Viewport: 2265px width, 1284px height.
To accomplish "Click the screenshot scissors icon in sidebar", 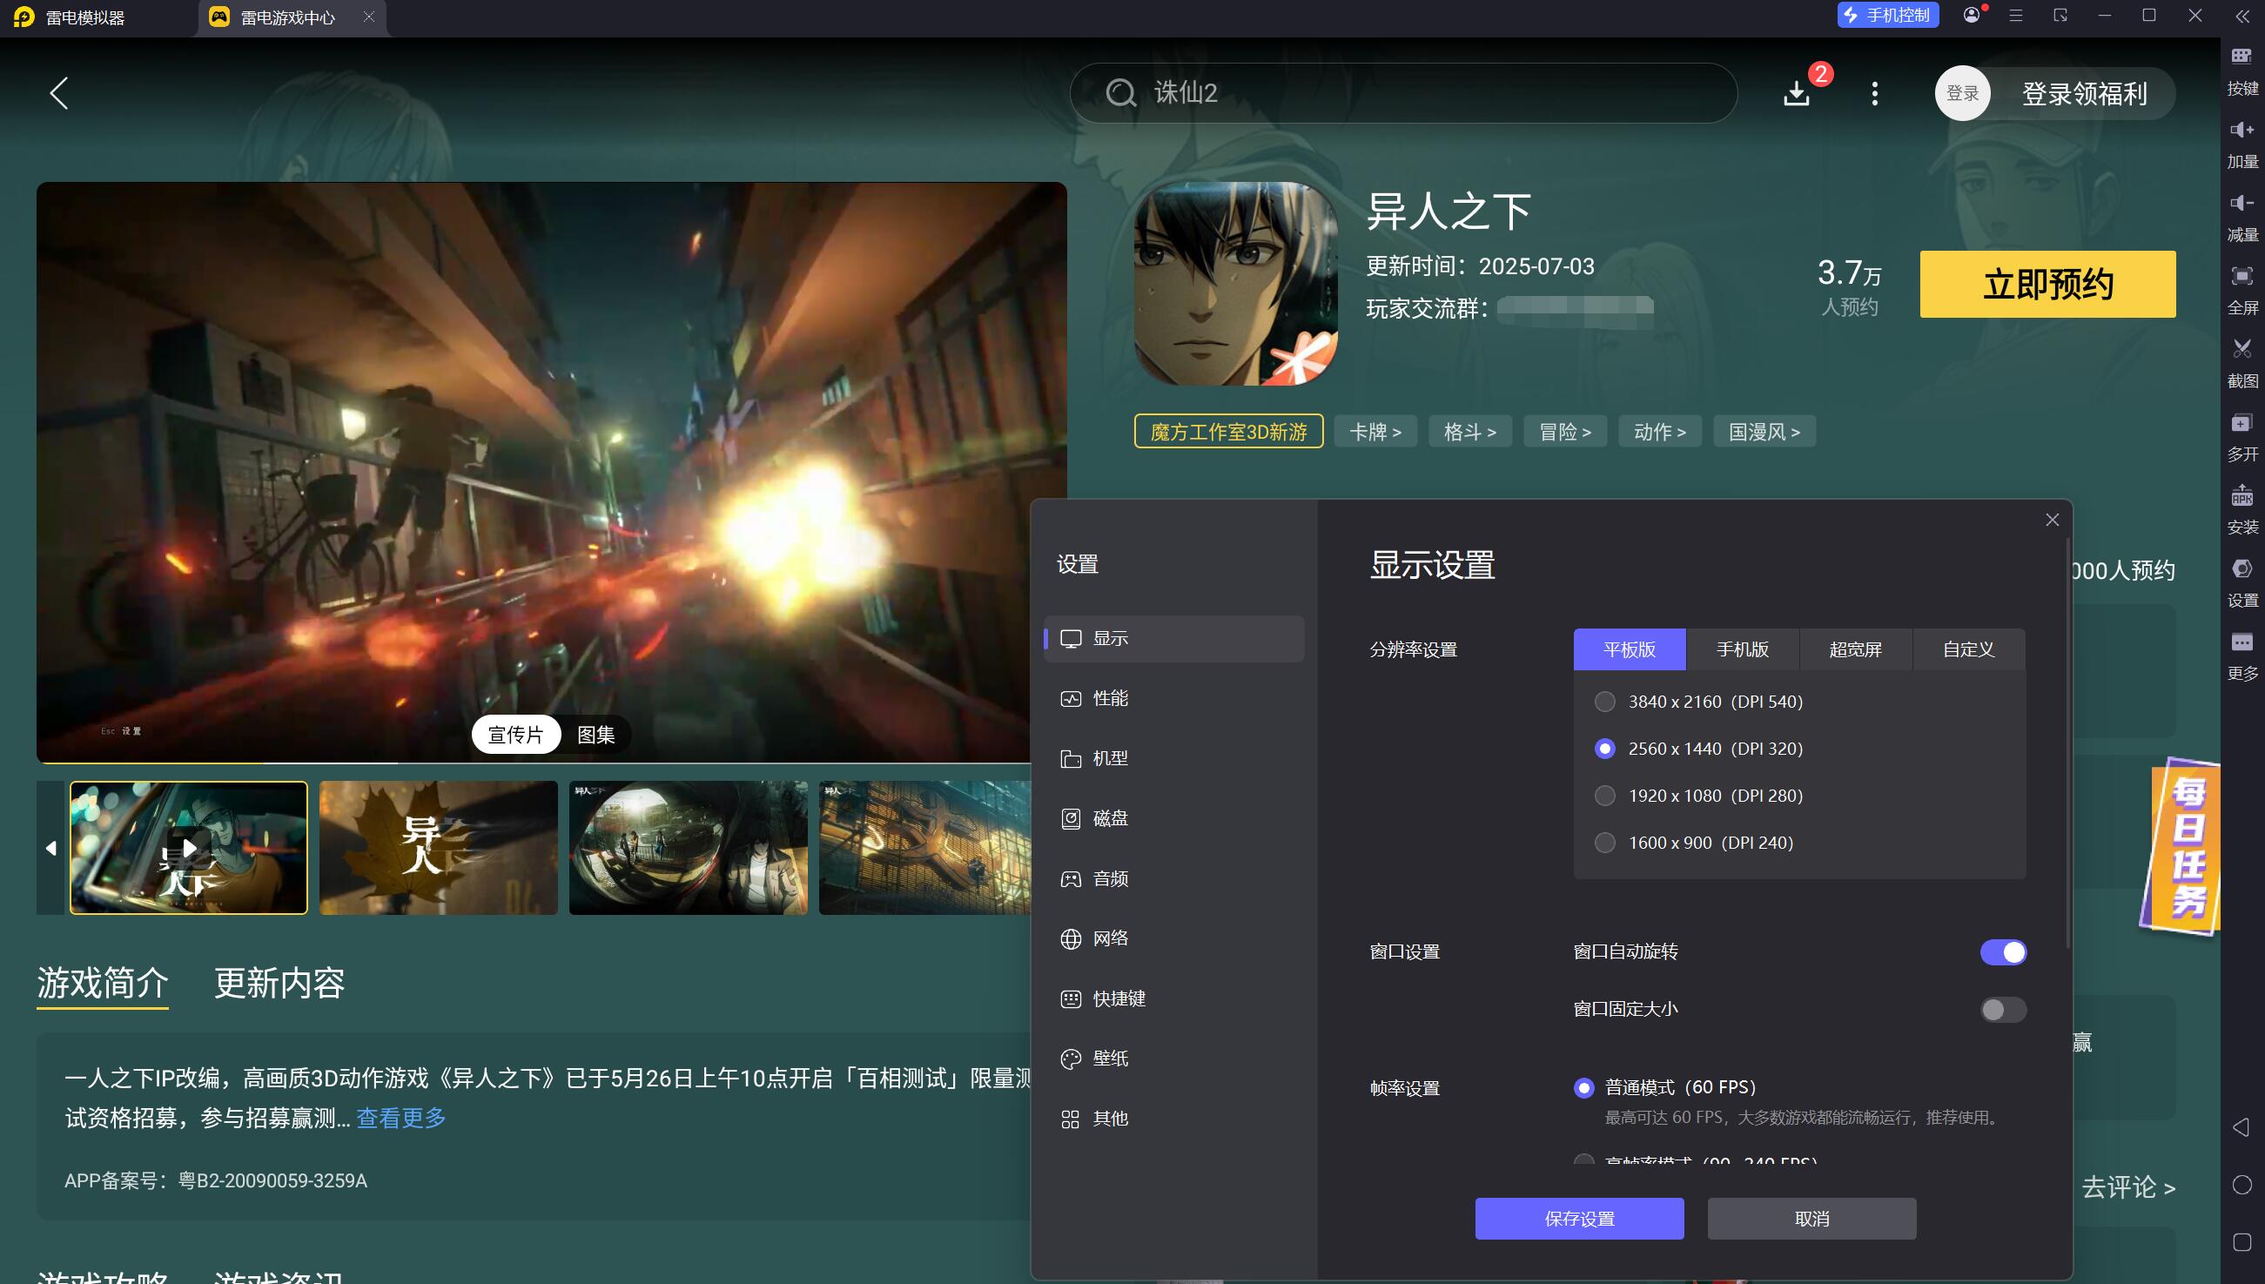I will point(2241,349).
